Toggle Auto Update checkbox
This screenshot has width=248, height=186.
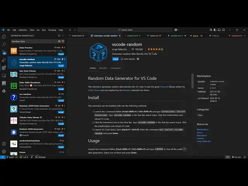122,59
